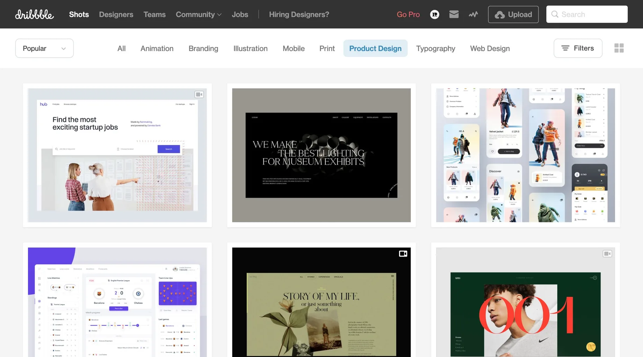The image size is (643, 357).
Task: Select the Typography category tab
Action: point(435,48)
